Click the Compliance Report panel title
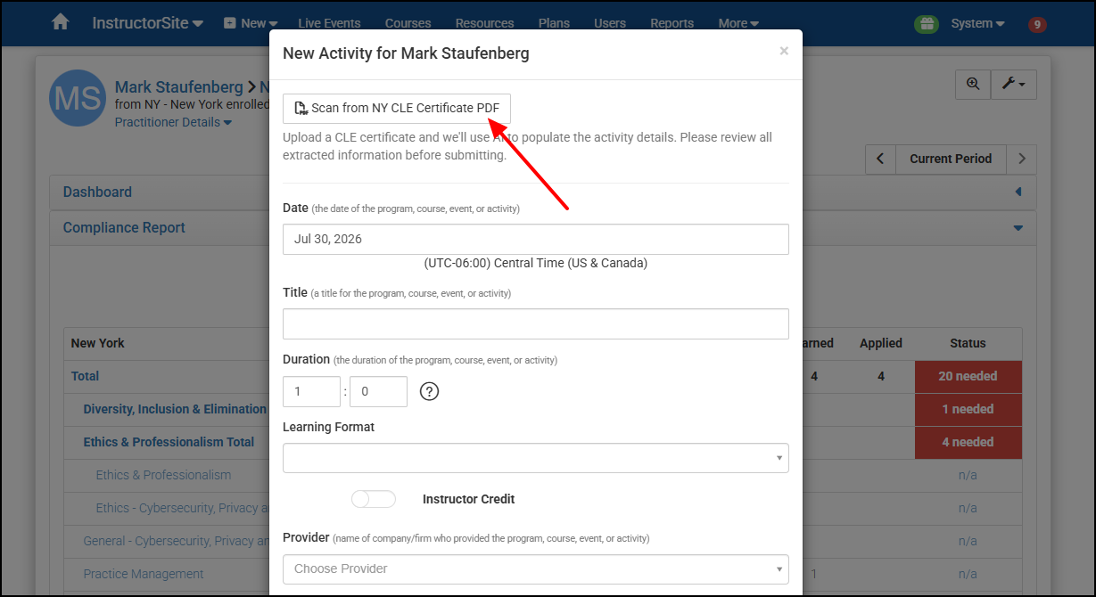Screen dimensions: 1096x597 (x=124, y=227)
